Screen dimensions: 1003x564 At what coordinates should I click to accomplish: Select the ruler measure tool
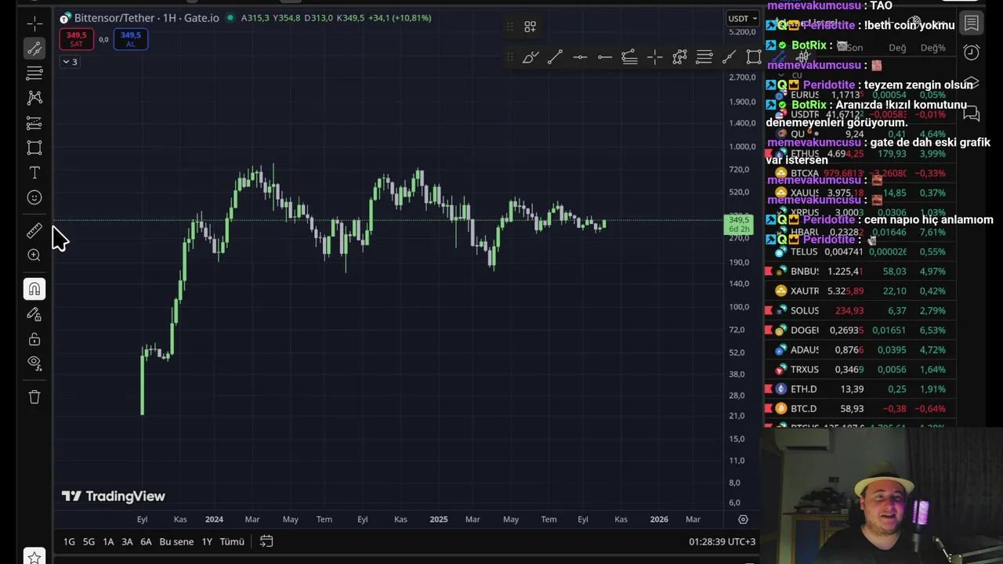tap(34, 230)
